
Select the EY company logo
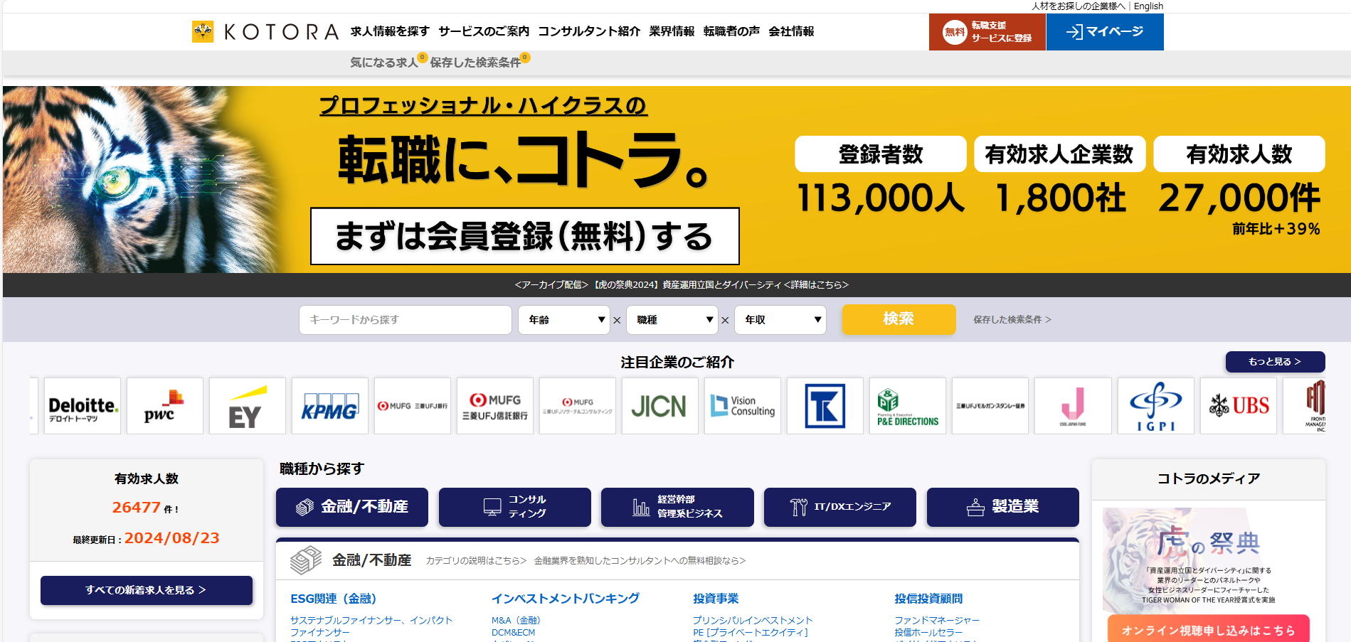pyautogui.click(x=248, y=406)
